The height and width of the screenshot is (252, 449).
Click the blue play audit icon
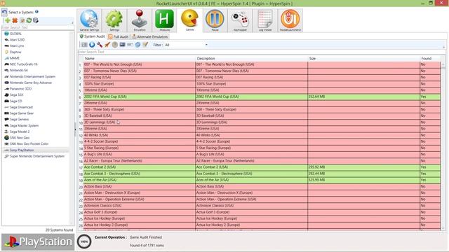pyautogui.click(x=92, y=45)
